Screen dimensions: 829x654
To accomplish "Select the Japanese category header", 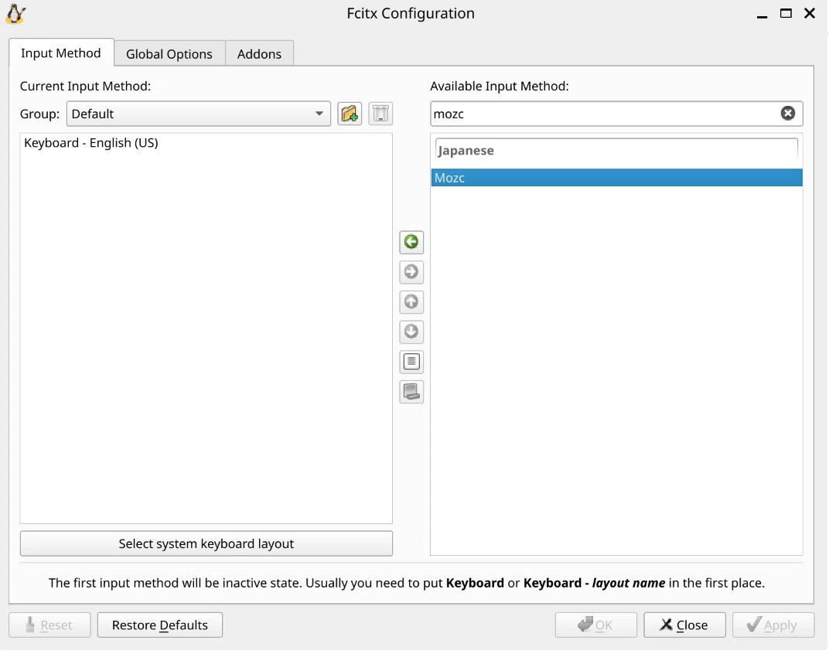I will click(616, 151).
